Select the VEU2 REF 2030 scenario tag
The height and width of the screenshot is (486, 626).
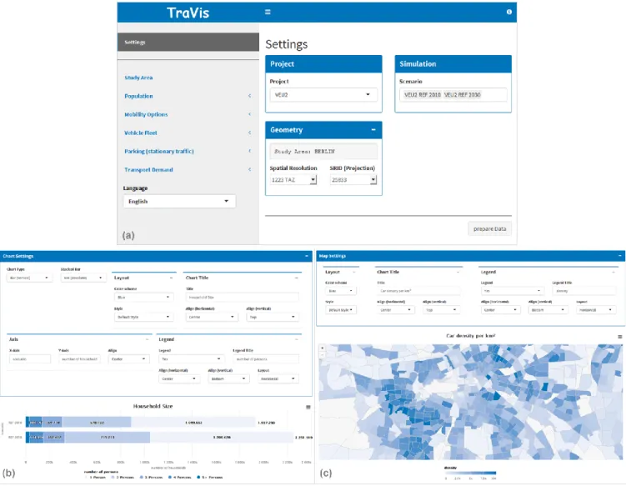click(x=462, y=95)
